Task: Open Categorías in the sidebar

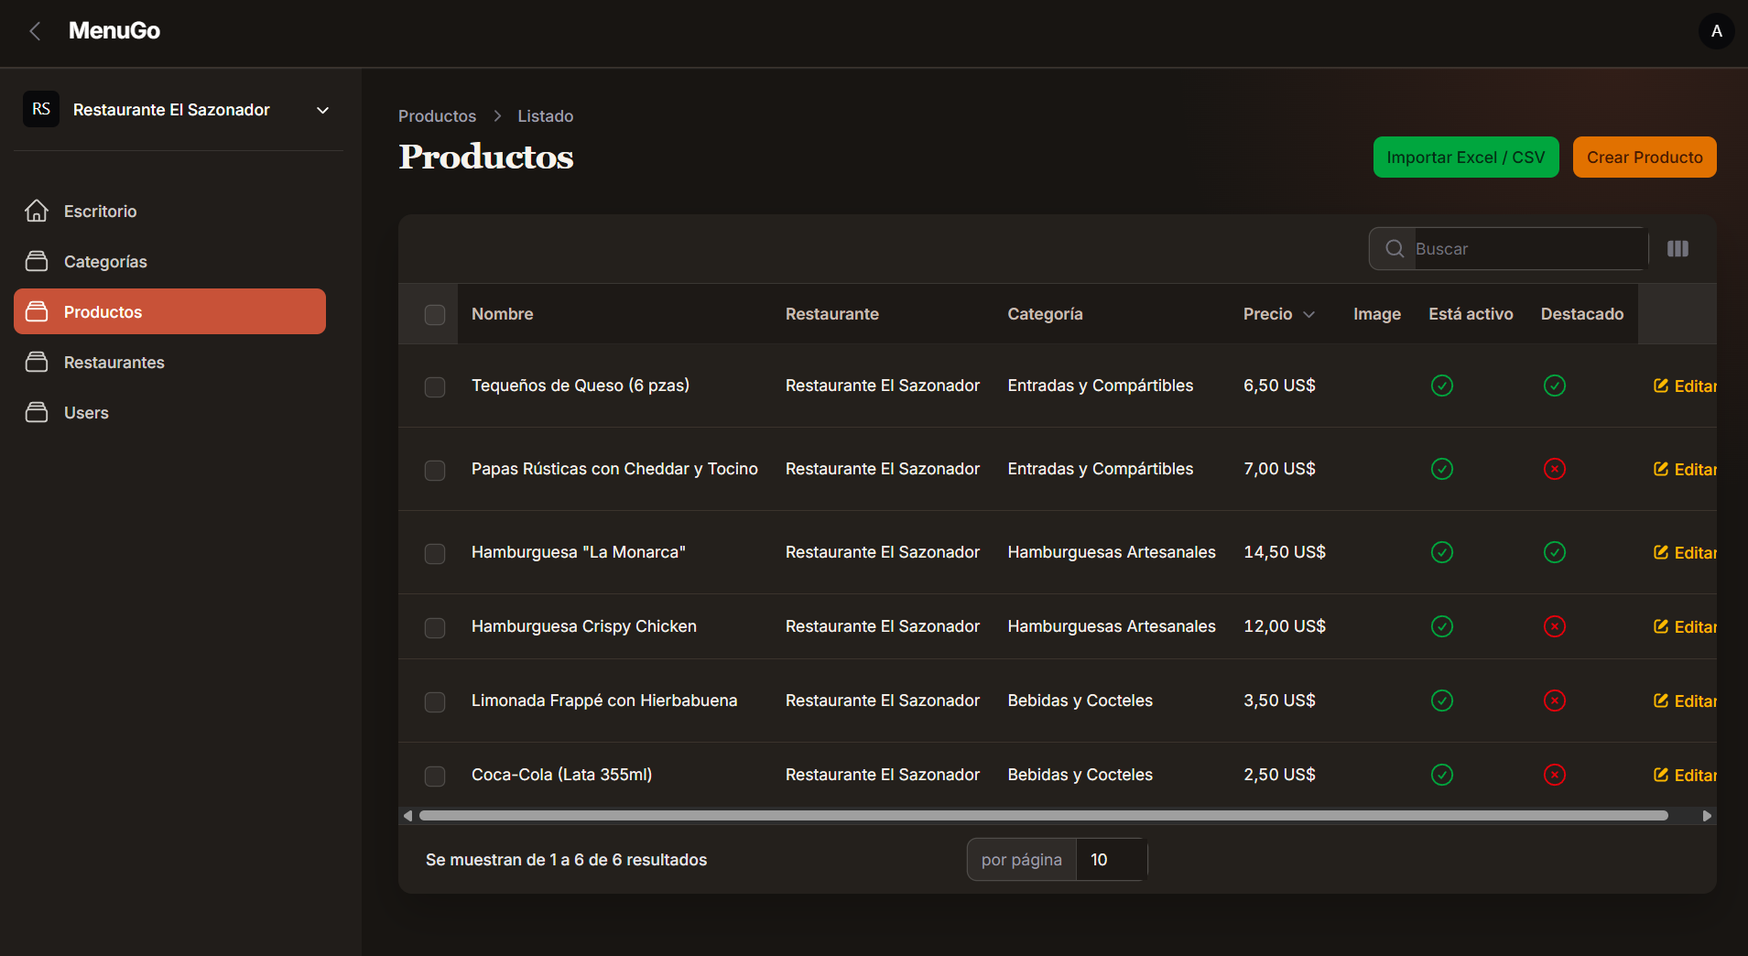Action: pyautogui.click(x=169, y=261)
